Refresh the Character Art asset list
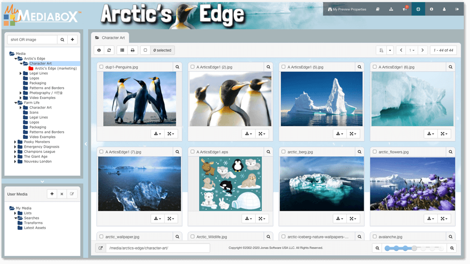This screenshot has height=264, width=470. (x=109, y=50)
